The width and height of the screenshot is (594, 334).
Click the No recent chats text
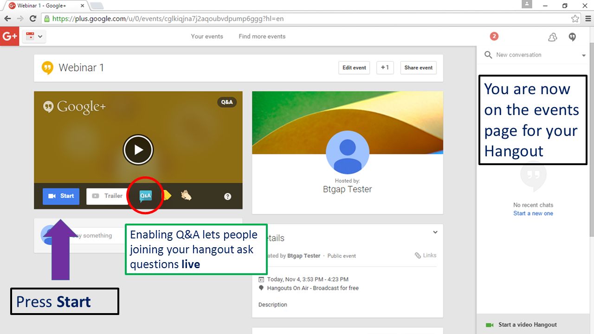pyautogui.click(x=533, y=205)
